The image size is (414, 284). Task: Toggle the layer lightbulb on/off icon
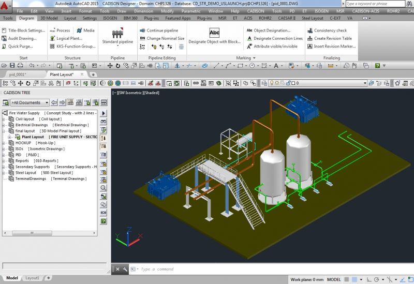(271, 83)
